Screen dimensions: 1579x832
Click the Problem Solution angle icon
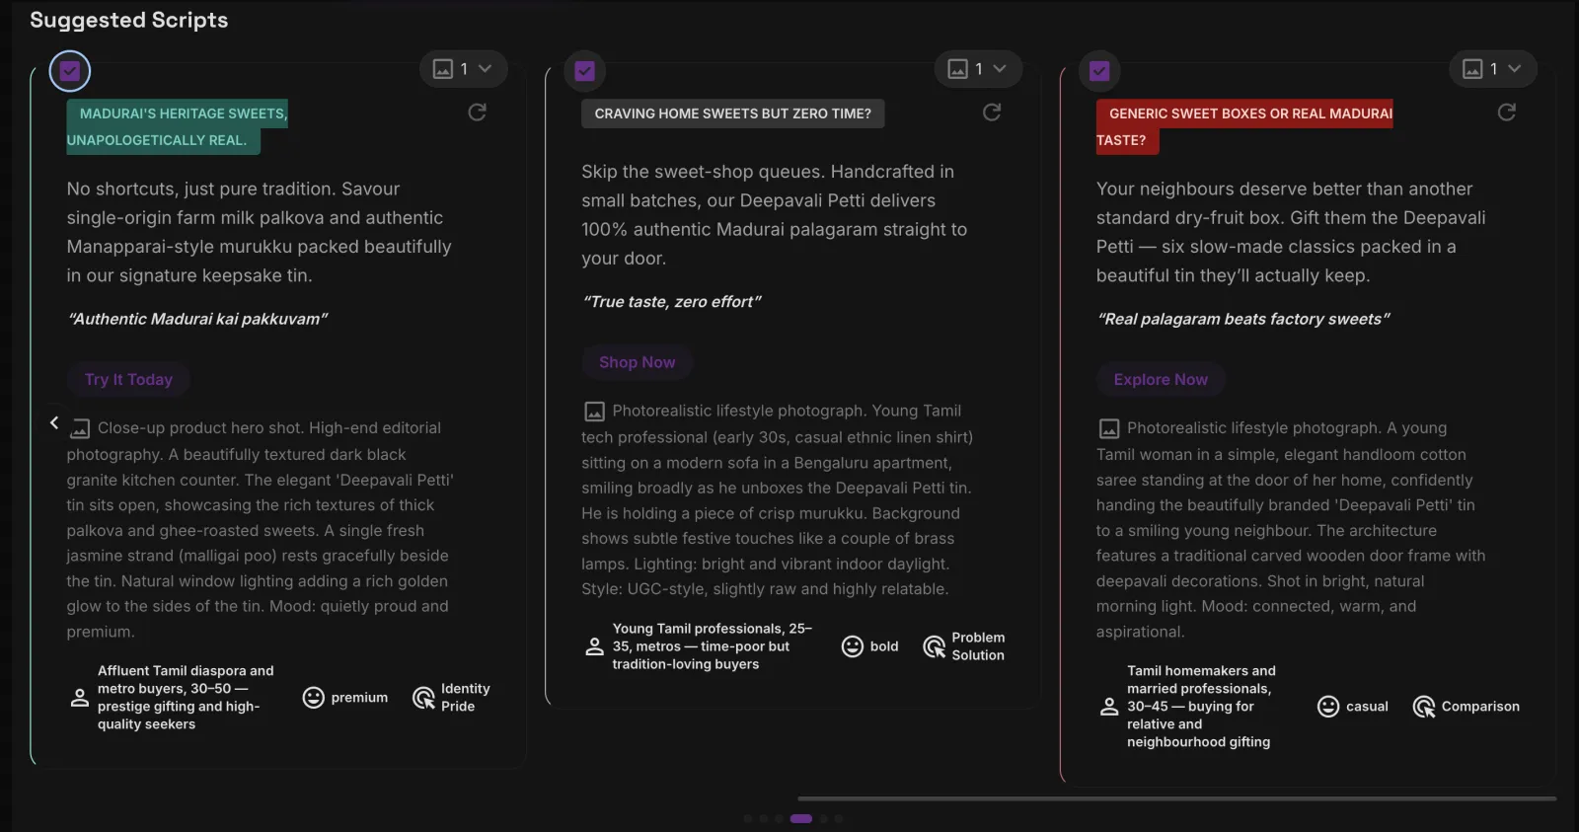click(x=934, y=646)
